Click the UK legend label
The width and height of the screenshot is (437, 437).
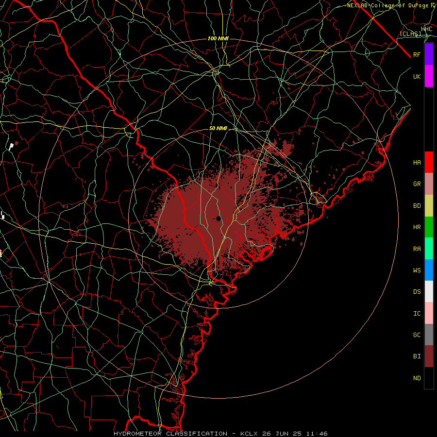[x=417, y=76]
